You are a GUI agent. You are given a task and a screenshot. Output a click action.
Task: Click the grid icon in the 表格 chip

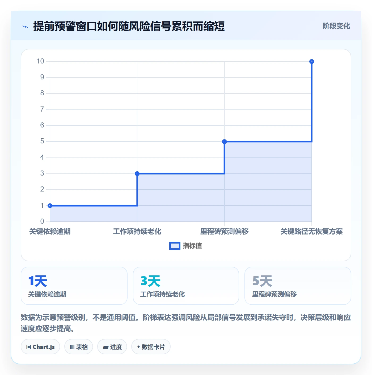coord(72,347)
